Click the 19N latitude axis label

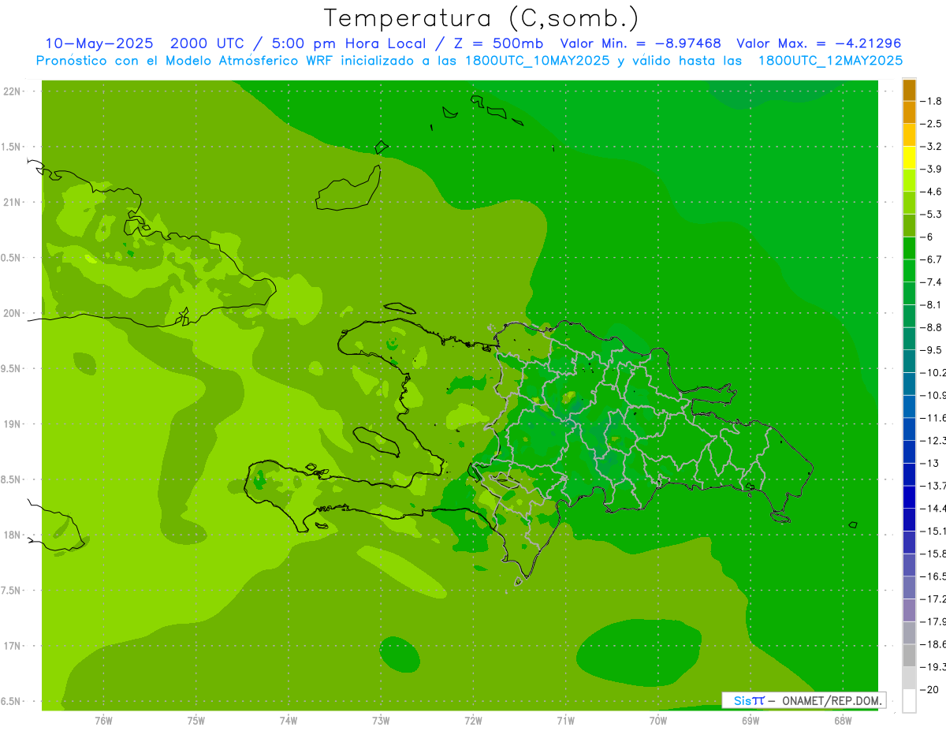click(12, 424)
